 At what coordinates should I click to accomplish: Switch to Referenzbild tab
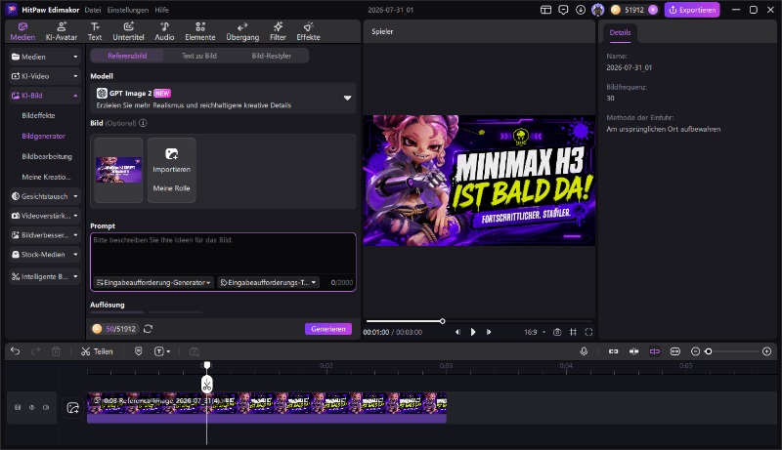click(x=127, y=56)
